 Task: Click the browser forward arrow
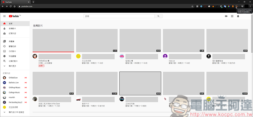point(7,6)
